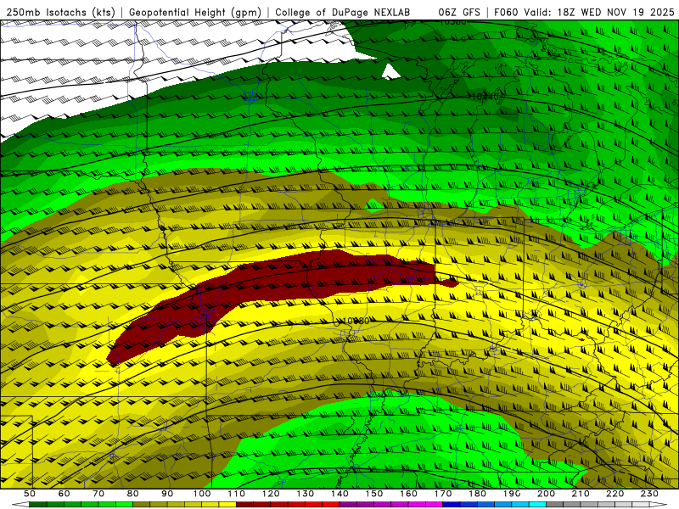This screenshot has width=679, height=509.
Task: Click the '80' color scale label
Action: (133, 494)
